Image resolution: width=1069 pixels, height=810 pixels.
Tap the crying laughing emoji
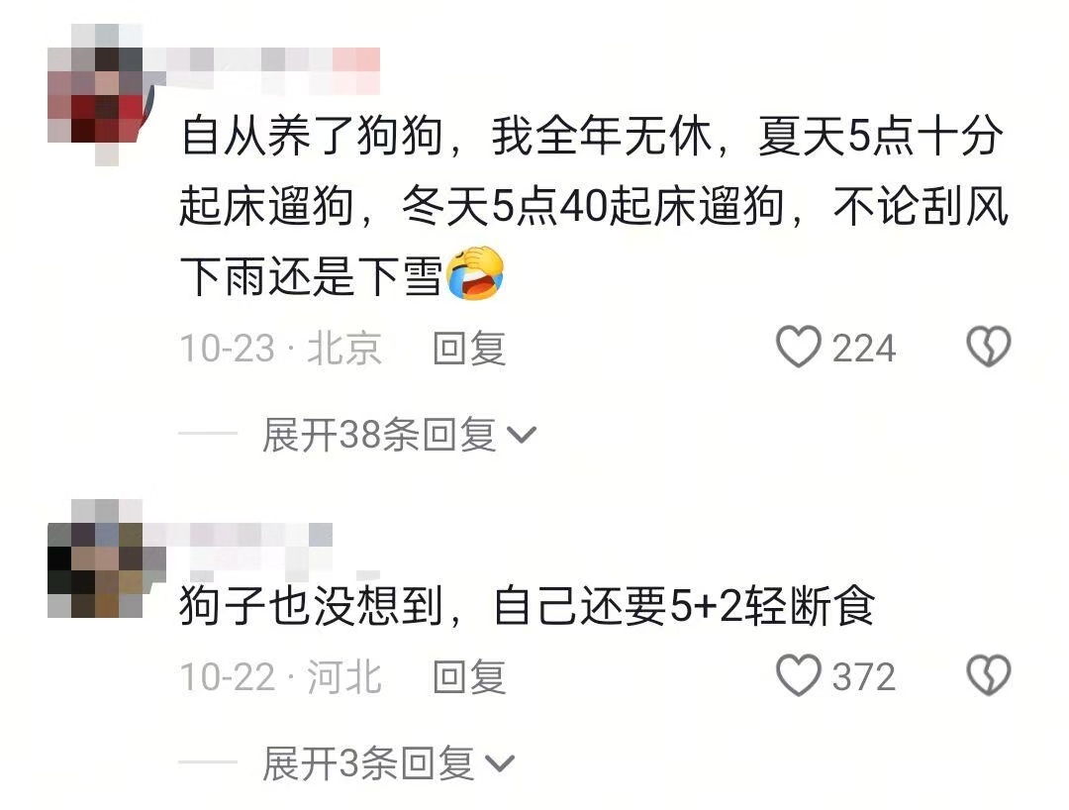475,273
